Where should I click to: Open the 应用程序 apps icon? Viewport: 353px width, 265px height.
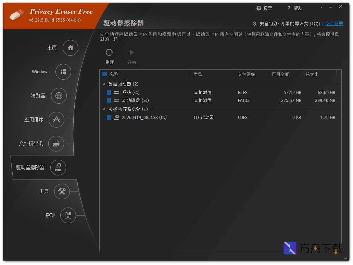click(56, 120)
